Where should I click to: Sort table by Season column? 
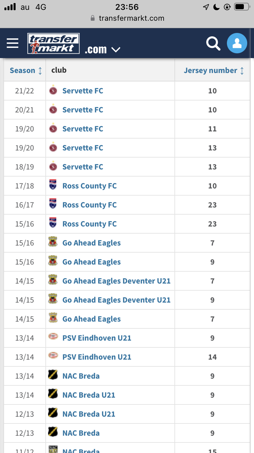click(26, 71)
